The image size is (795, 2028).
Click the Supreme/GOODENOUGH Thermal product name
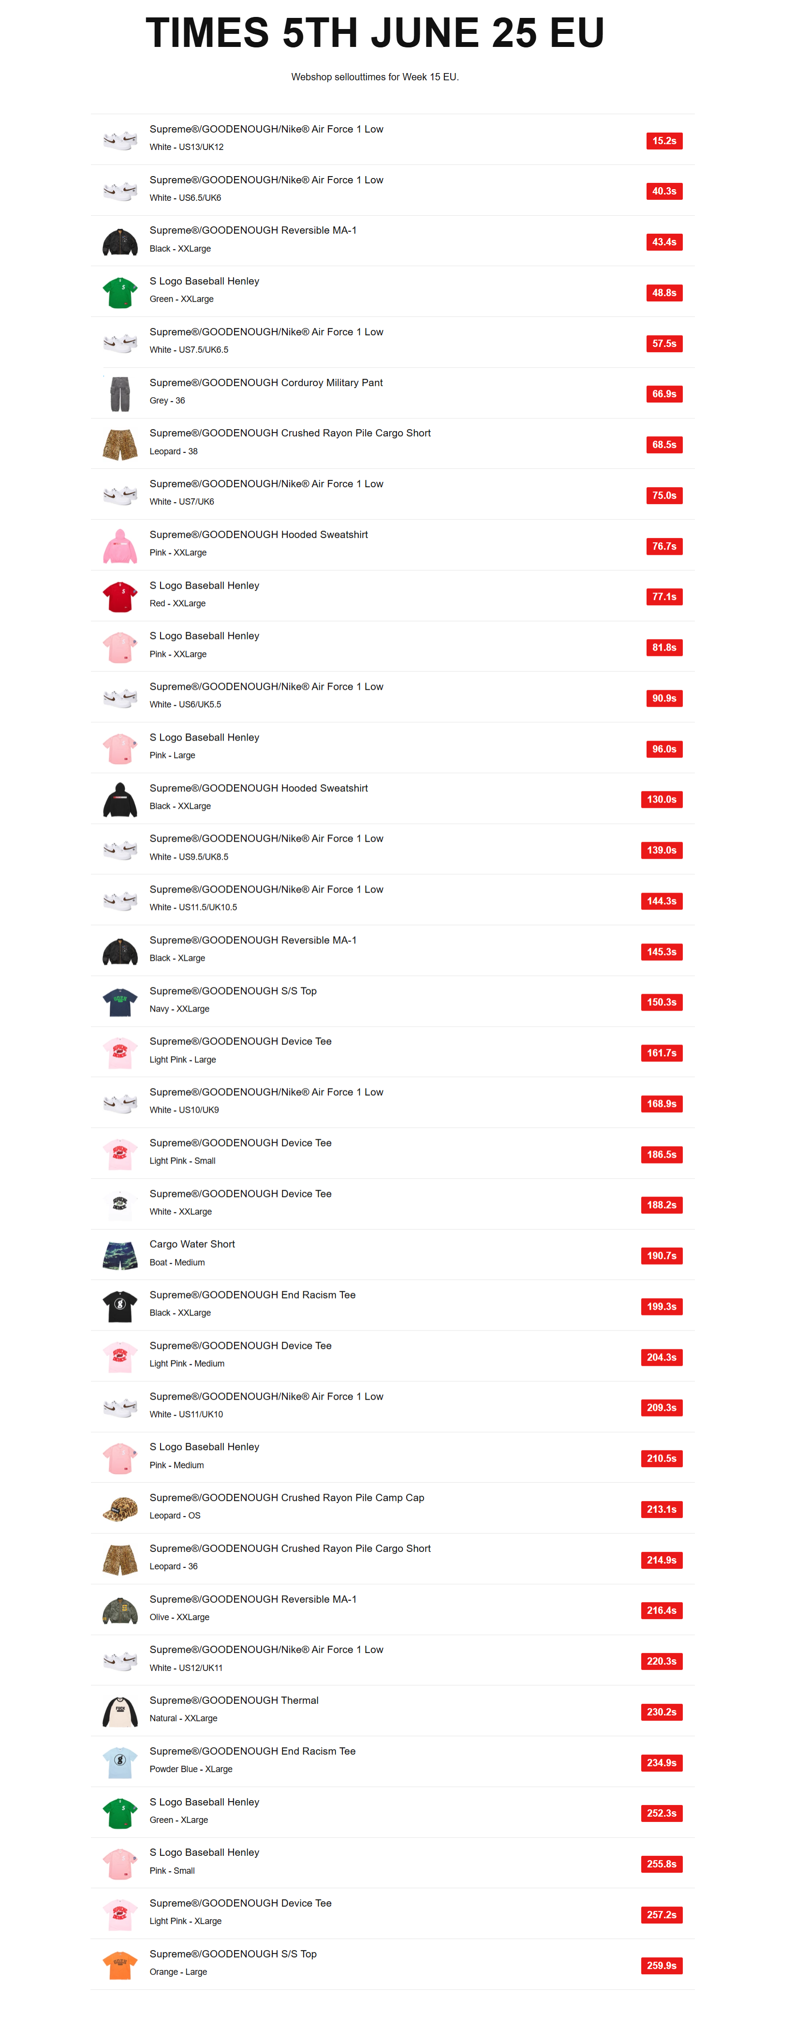tap(234, 1700)
